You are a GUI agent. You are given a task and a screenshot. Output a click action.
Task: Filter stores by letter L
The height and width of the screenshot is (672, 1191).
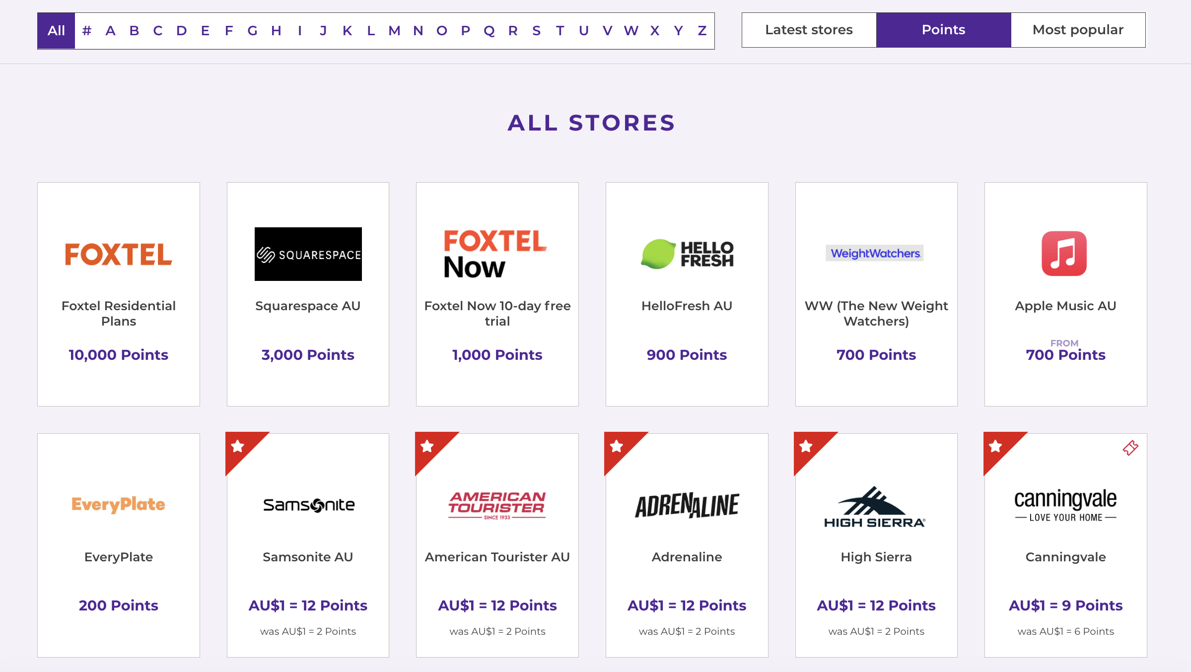pos(371,31)
